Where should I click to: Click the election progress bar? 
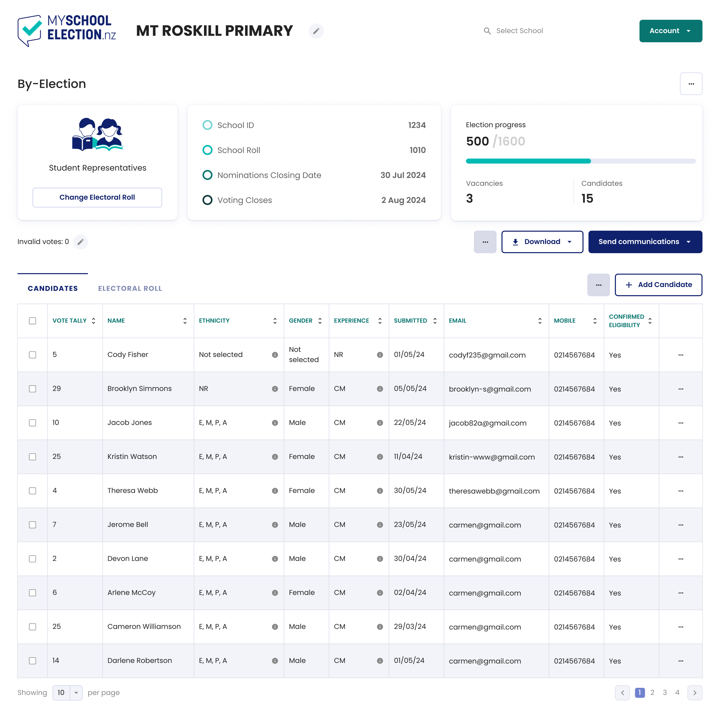pos(580,161)
